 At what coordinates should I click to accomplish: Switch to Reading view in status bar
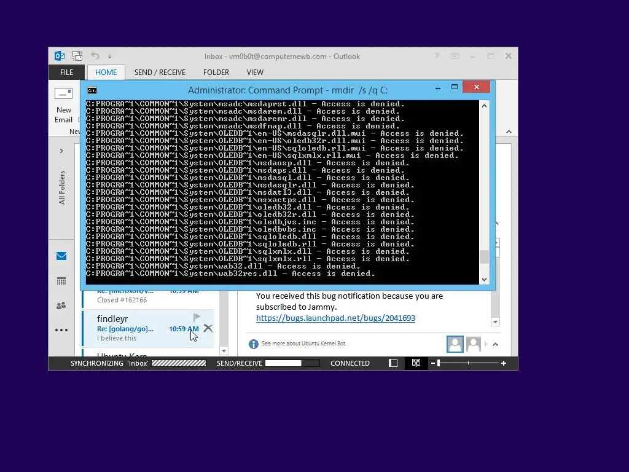416,363
